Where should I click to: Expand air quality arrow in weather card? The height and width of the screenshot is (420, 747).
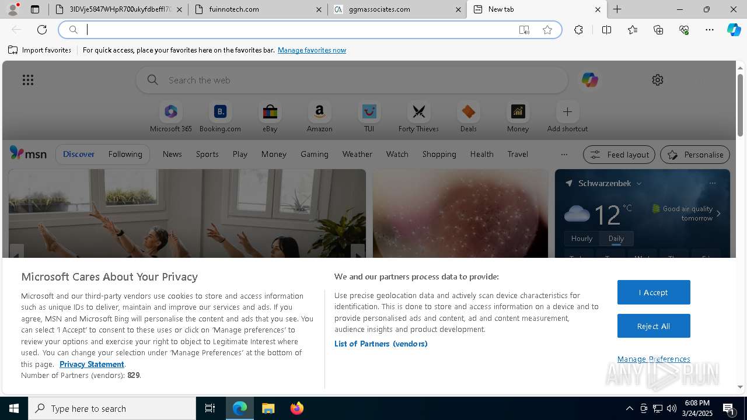tap(718, 213)
